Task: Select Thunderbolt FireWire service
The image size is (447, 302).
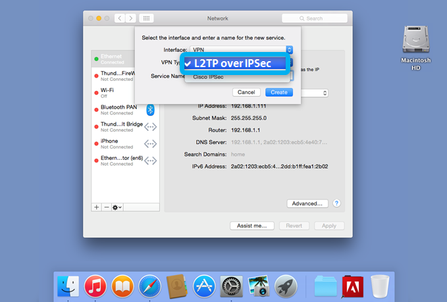Action: tap(113, 76)
